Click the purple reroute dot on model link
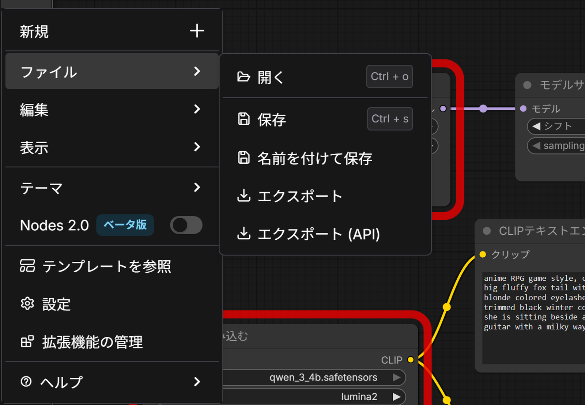 point(483,109)
